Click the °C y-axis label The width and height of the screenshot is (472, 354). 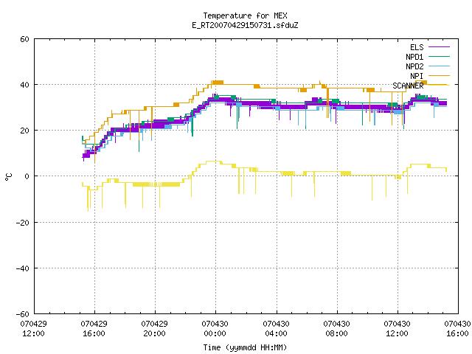click(8, 177)
